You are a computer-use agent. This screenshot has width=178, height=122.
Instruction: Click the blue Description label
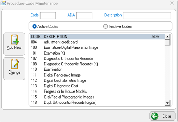point(113,15)
